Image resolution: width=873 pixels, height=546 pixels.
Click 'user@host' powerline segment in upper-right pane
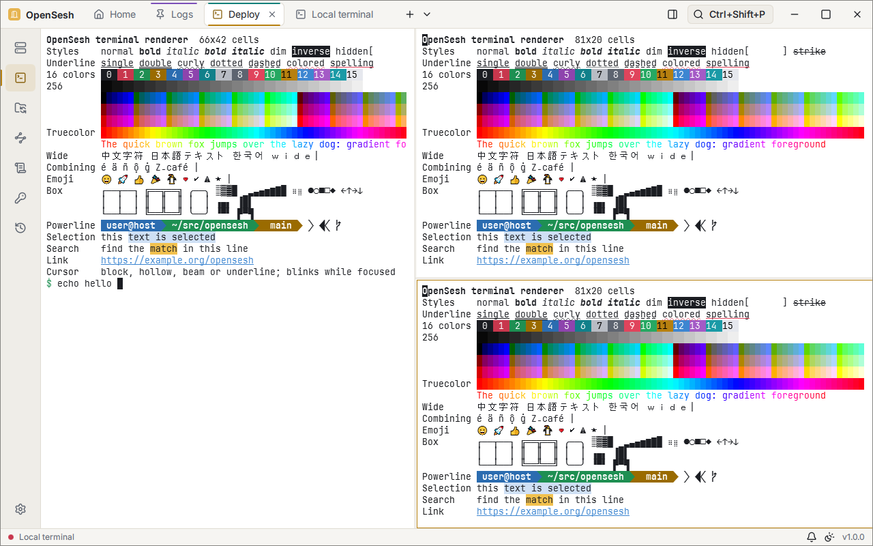tap(507, 225)
